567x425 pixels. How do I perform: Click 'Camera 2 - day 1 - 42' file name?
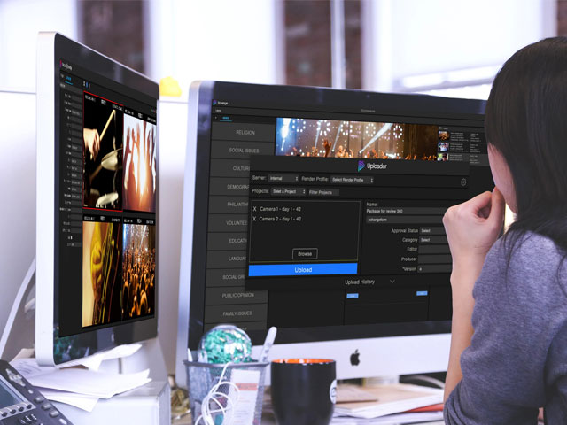[280, 219]
